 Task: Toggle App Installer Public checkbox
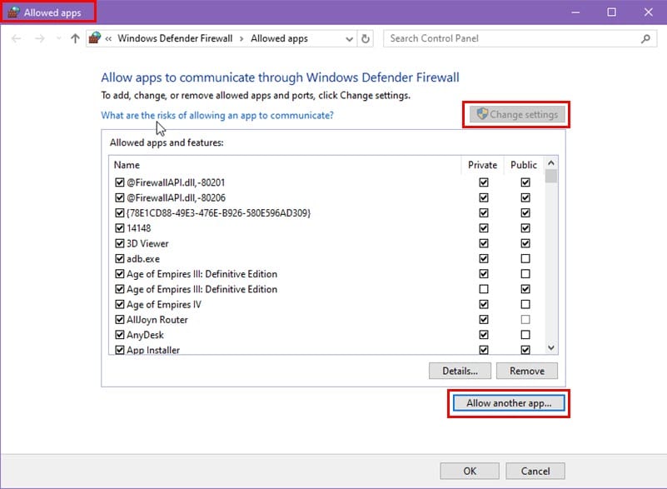pyautogui.click(x=525, y=350)
